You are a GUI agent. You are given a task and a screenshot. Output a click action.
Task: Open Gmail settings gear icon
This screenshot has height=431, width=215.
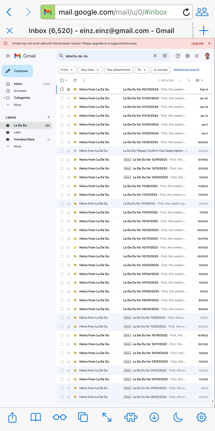187,56
